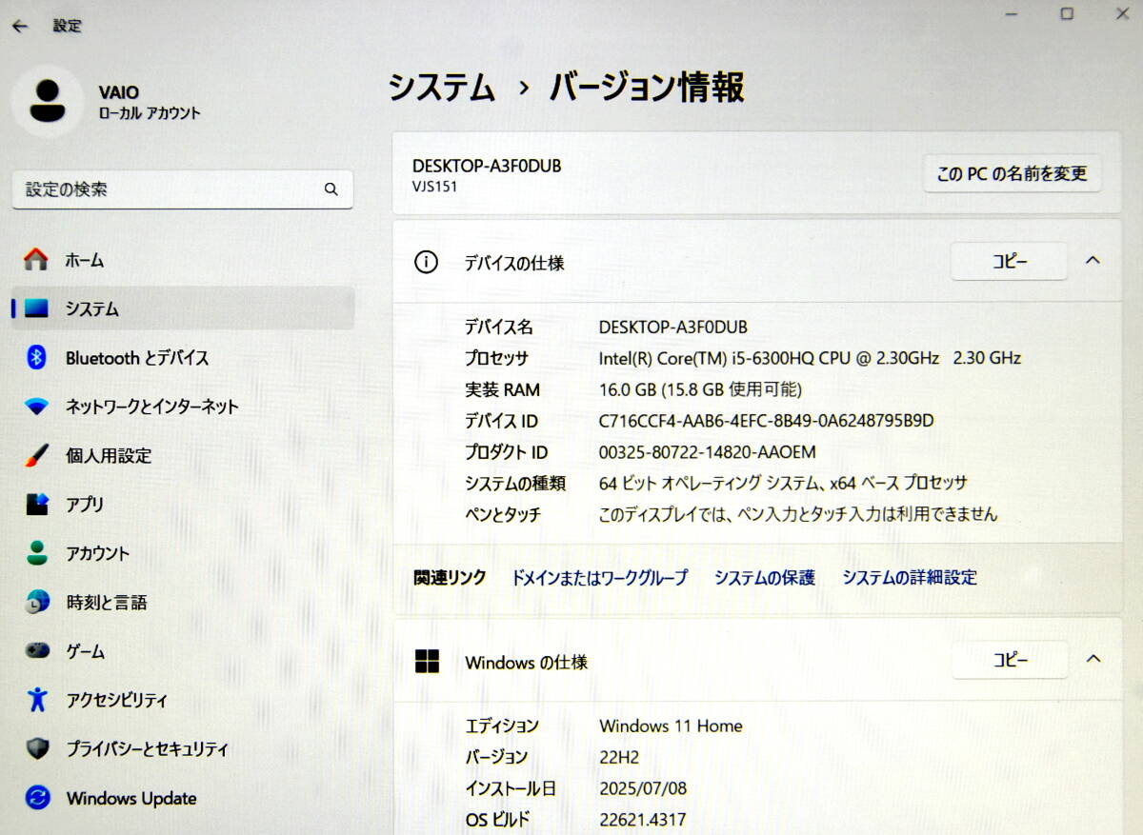Click the インストール日 label

click(511, 788)
